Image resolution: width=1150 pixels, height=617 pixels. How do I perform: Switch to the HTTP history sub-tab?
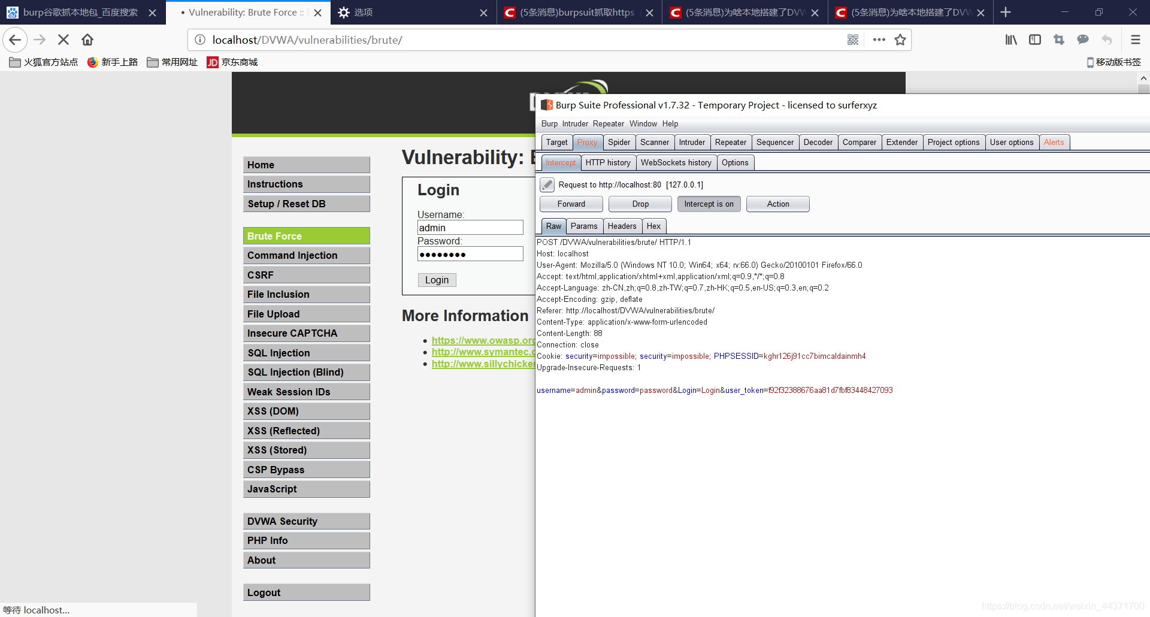point(608,163)
